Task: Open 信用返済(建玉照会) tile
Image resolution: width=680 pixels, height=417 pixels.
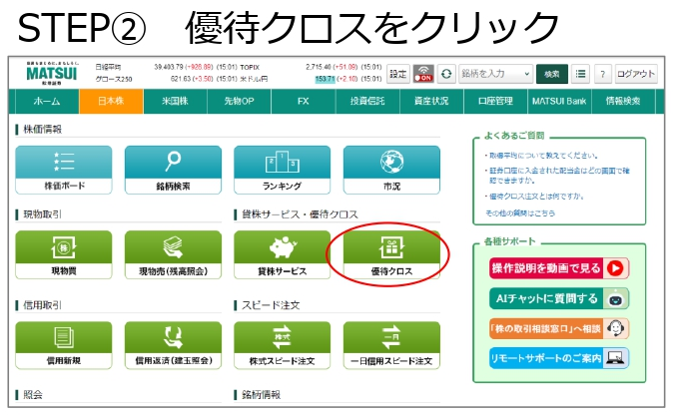Action: pos(173,345)
